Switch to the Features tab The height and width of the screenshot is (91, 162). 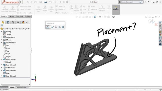4,16
